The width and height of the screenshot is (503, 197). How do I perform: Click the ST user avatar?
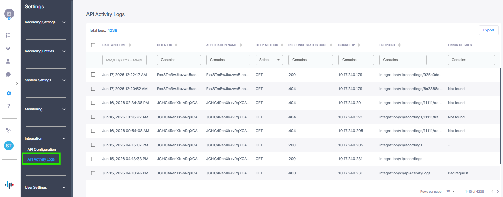coord(9,146)
